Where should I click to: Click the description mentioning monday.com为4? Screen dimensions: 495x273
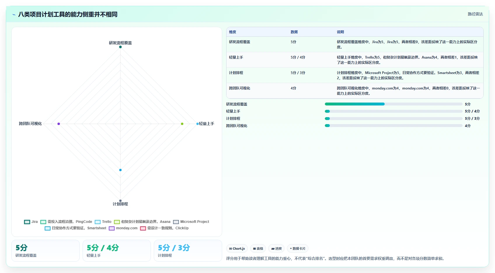[x=408, y=91]
